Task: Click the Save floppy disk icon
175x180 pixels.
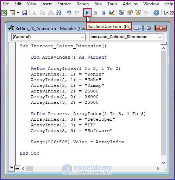Action: coord(24,13)
